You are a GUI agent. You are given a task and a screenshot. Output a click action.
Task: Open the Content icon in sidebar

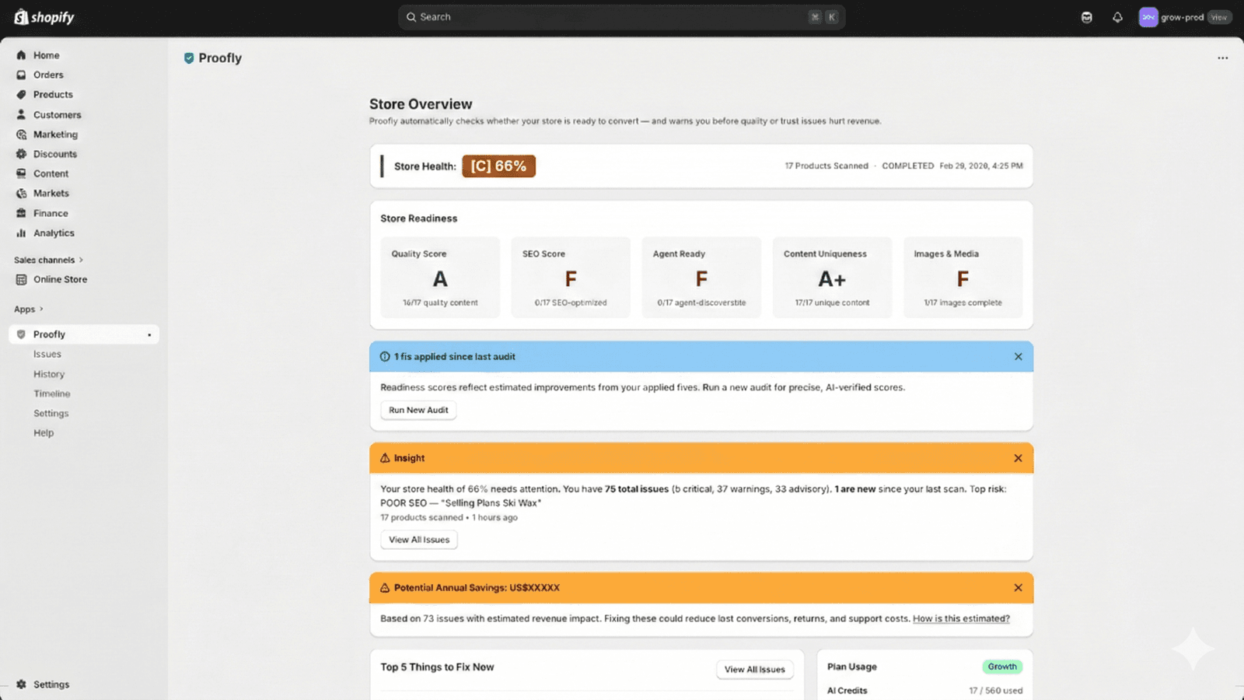click(21, 173)
